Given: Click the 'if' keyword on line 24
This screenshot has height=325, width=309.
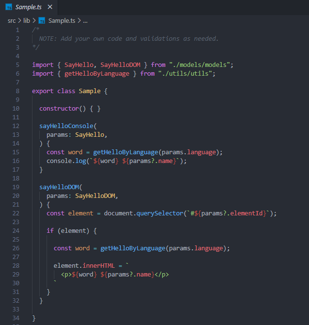Looking at the screenshot, I should tap(50, 231).
